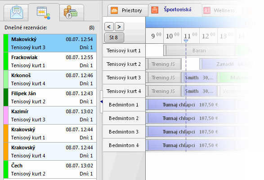Click the 10:00 hour header
This screenshot has height=180, width=264.
172,36
